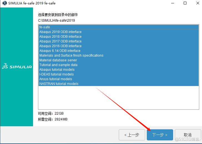Select Materials and Surface finish specifications

(x=118, y=55)
